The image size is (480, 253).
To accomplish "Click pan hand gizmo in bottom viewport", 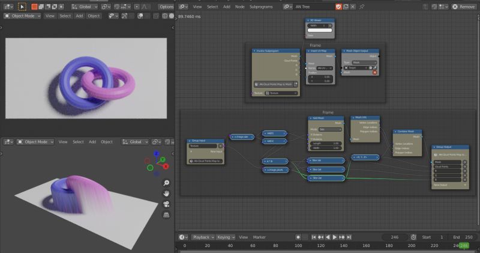I will click(166, 194).
